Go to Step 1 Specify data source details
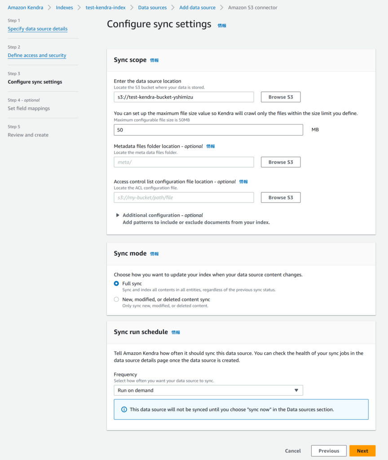 tap(38, 29)
